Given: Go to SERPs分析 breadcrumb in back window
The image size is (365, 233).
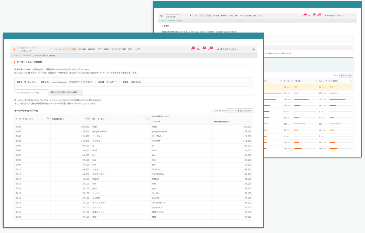Looking at the screenshot, I should coord(172,21).
